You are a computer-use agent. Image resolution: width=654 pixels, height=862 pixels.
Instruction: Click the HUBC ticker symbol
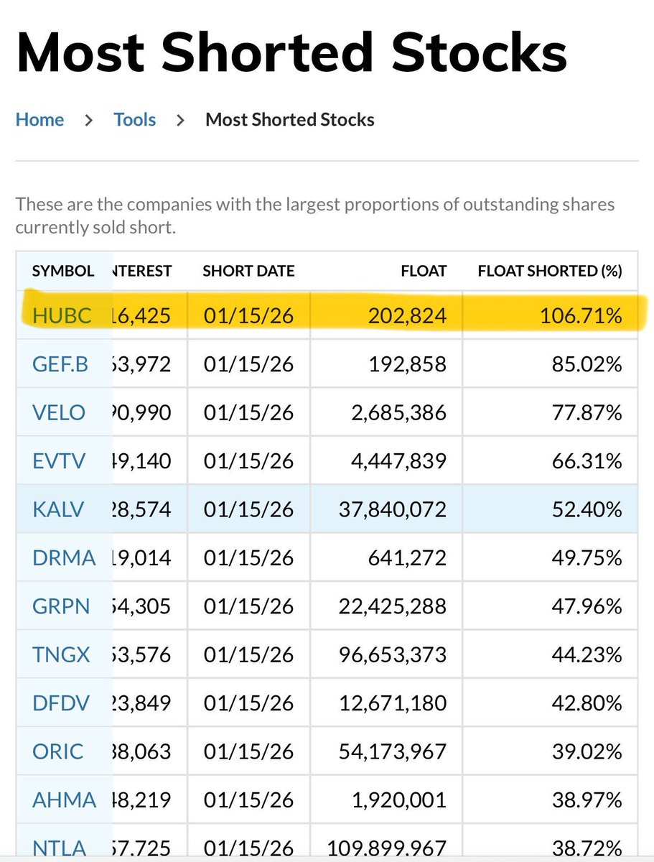point(62,315)
